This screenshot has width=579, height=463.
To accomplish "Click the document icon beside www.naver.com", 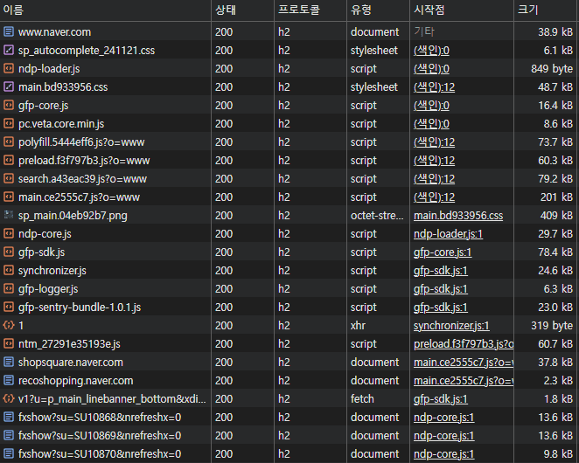I will tap(9, 31).
